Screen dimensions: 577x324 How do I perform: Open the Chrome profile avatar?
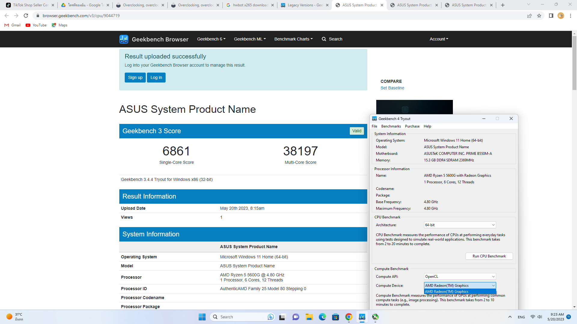point(561,16)
